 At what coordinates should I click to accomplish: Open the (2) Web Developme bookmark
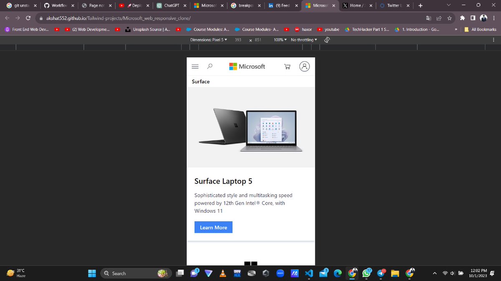[87, 30]
